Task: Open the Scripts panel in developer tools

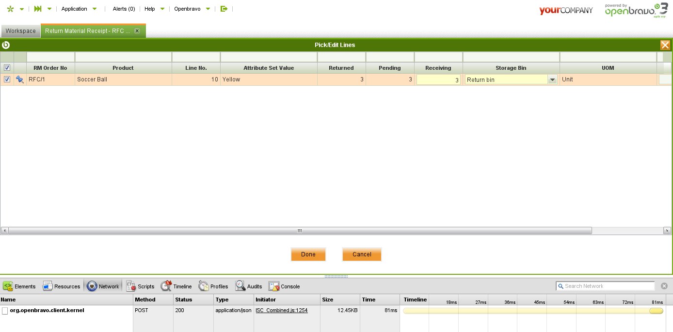Action: tap(140, 286)
